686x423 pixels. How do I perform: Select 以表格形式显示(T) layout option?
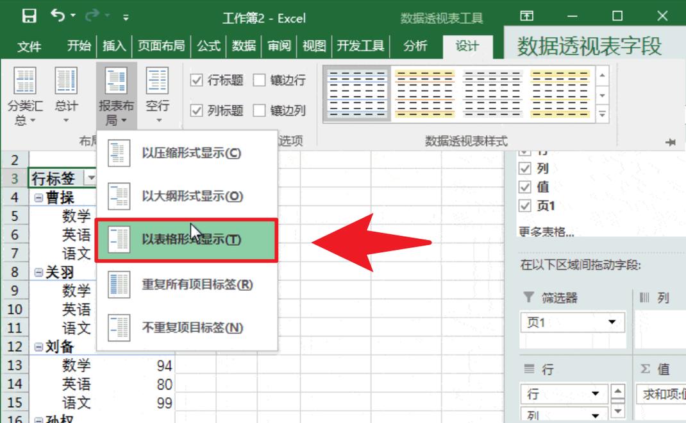click(x=187, y=240)
